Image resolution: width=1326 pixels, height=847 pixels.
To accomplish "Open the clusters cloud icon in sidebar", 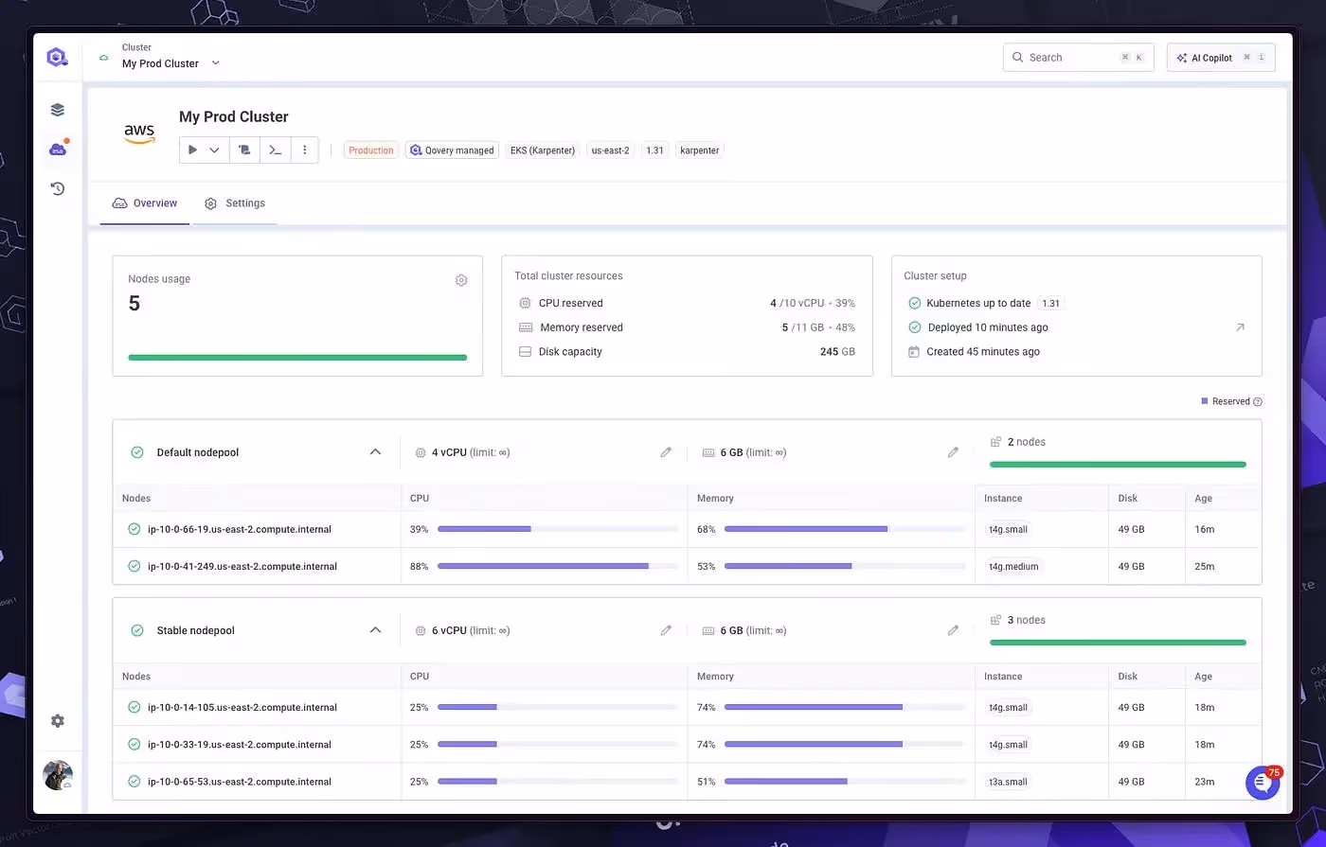I will point(58,149).
